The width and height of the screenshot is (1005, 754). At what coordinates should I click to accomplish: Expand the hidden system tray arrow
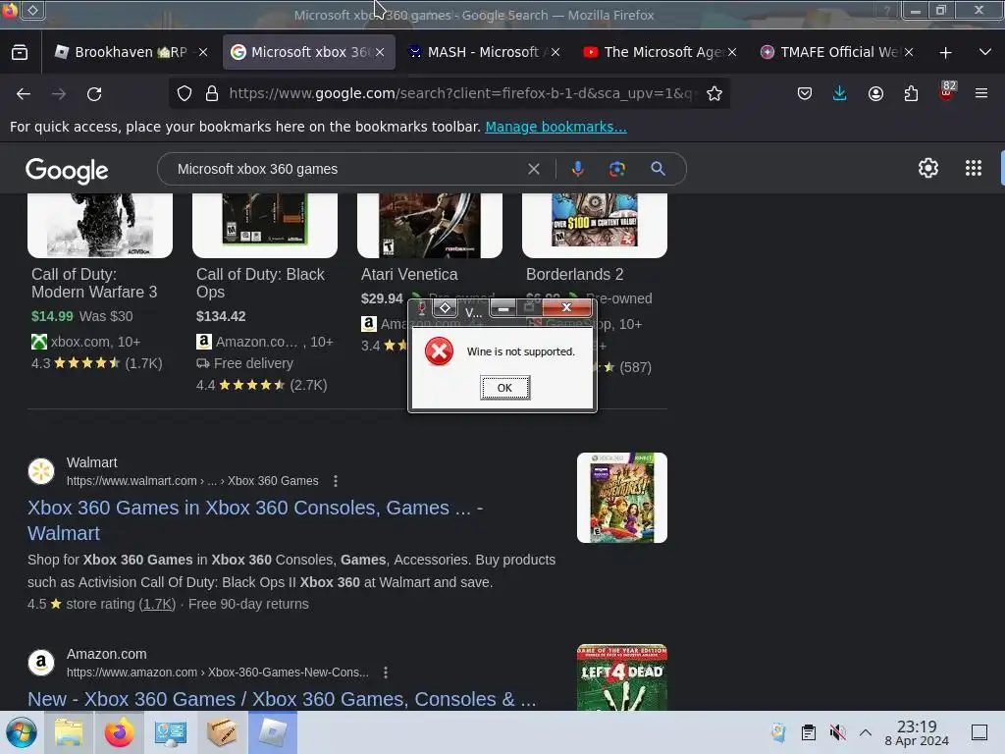(x=866, y=732)
